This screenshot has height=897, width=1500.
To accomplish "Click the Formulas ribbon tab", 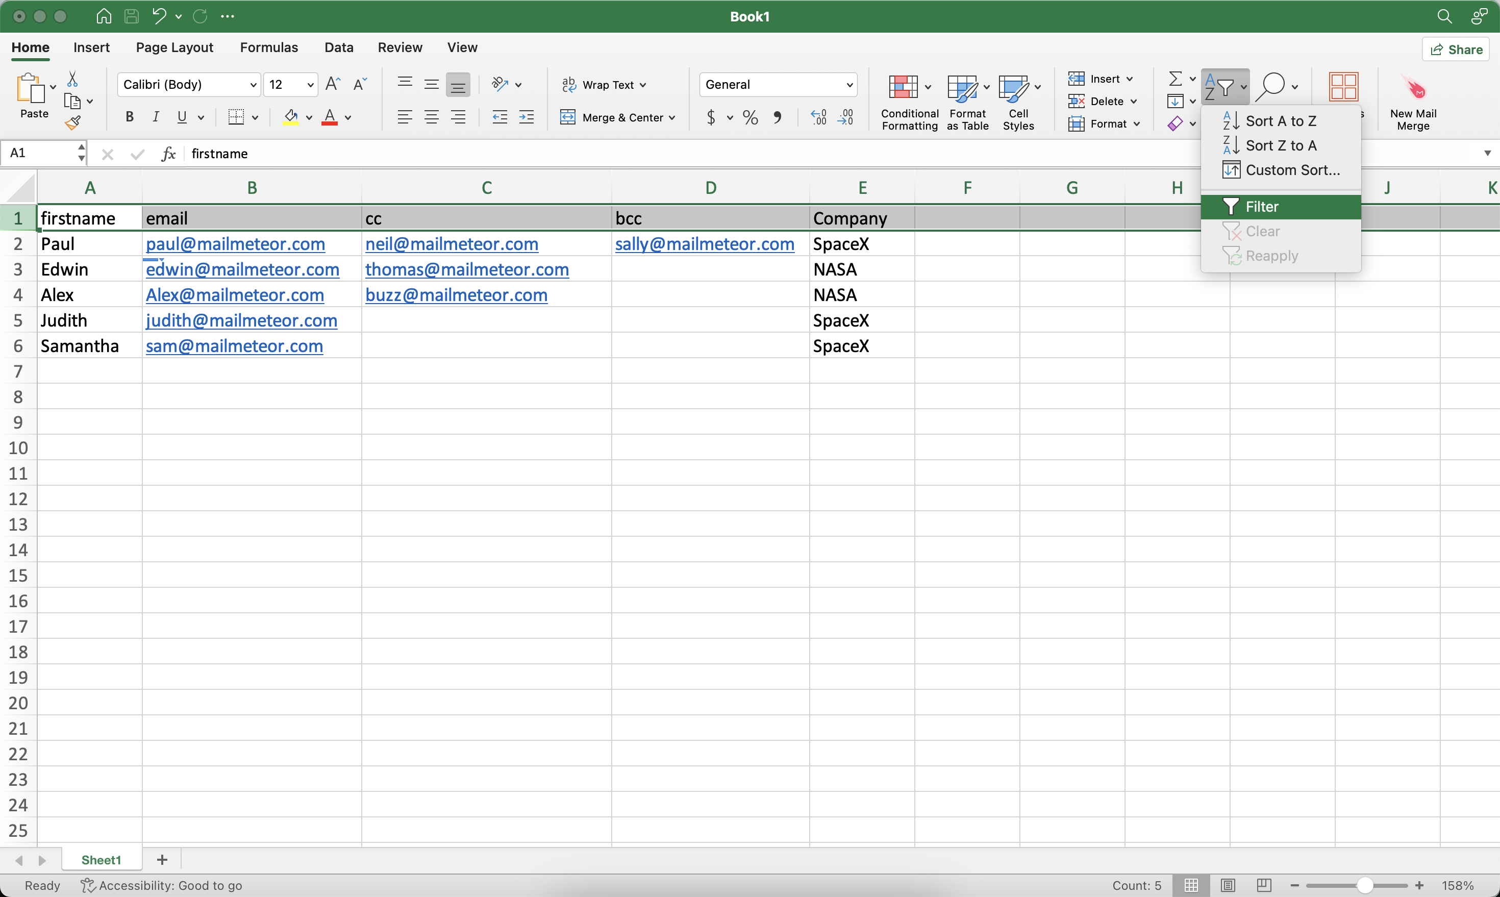I will [267, 46].
